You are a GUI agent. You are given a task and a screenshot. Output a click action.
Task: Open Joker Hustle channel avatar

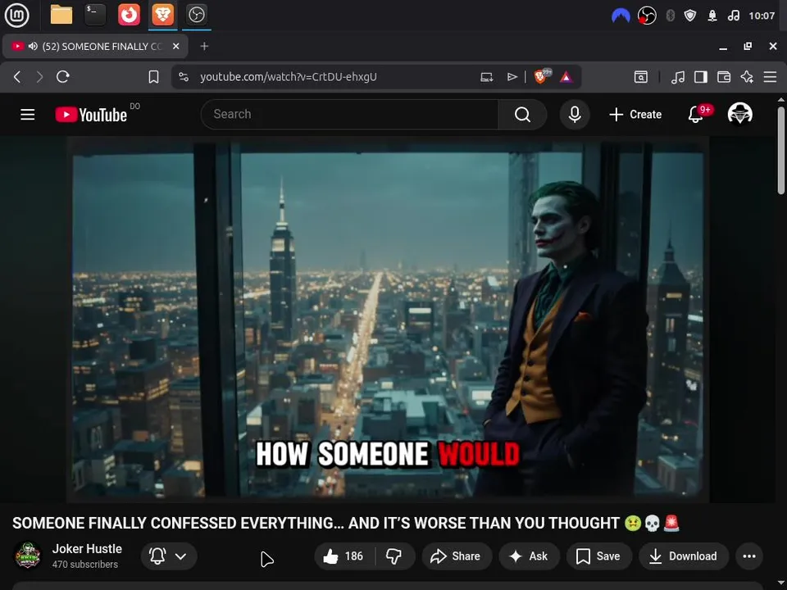tap(28, 556)
